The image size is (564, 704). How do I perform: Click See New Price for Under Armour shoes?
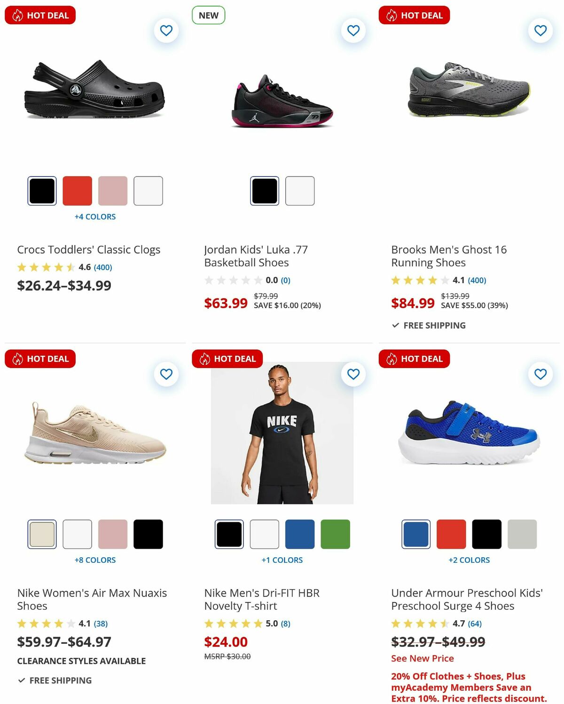[422, 658]
